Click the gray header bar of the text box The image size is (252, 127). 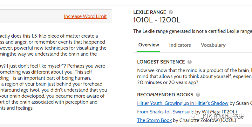point(56,16)
